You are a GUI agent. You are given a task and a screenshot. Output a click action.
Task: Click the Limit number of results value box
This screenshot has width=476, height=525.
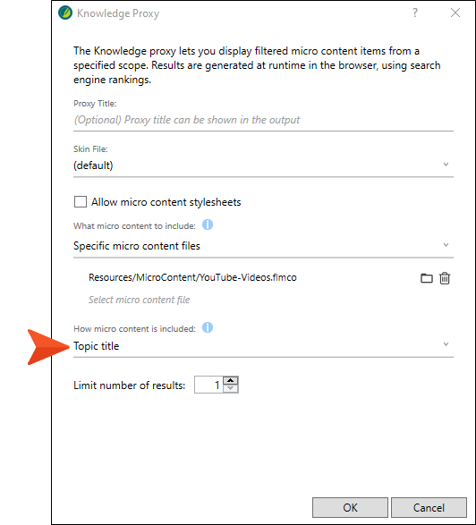(209, 385)
